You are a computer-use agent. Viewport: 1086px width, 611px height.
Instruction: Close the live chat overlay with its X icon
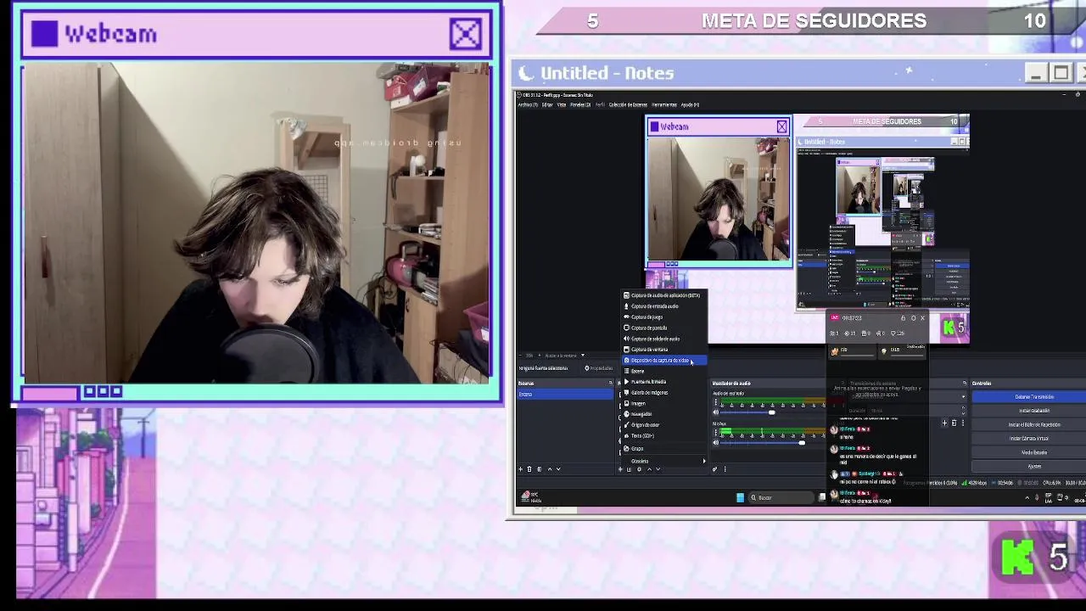pos(922,318)
